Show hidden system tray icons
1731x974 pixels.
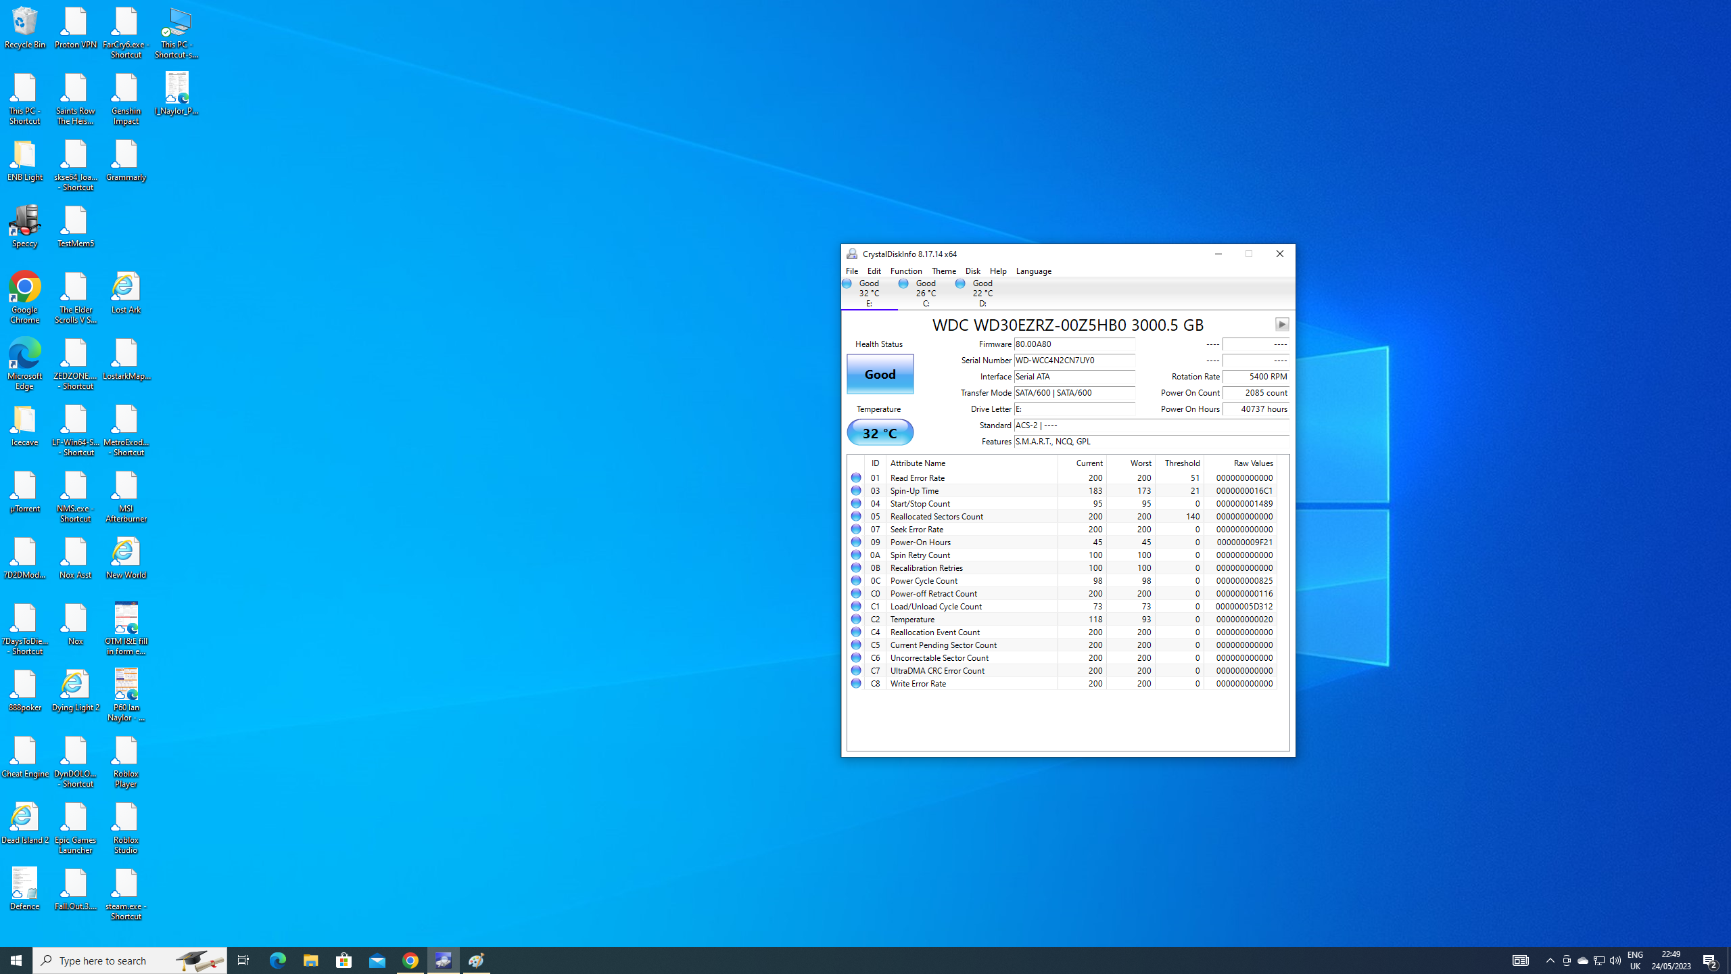click(x=1550, y=960)
